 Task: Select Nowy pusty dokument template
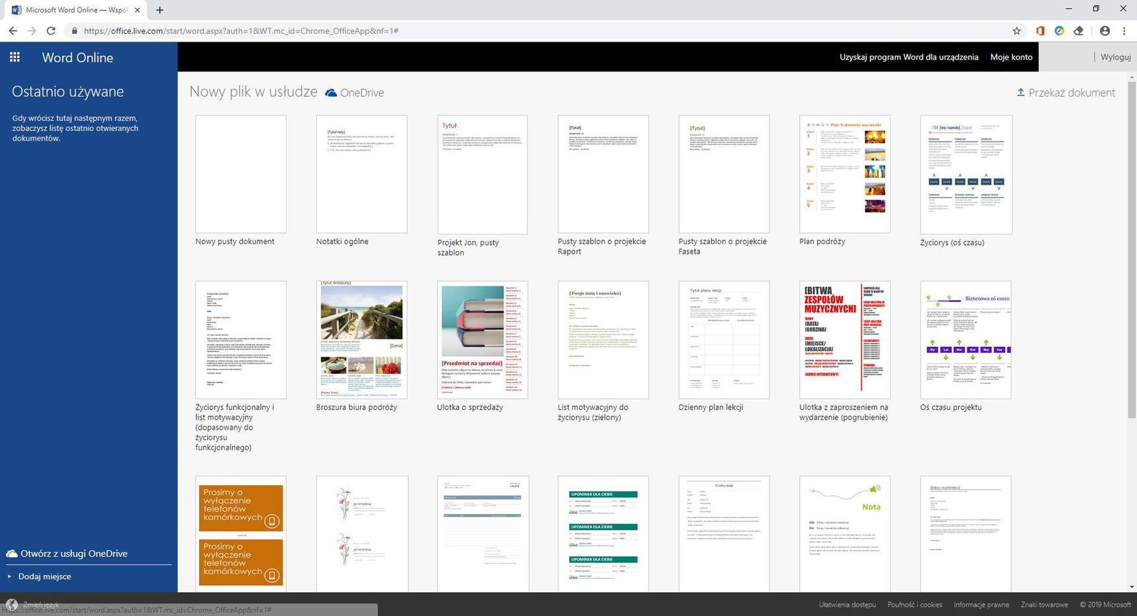(x=241, y=174)
